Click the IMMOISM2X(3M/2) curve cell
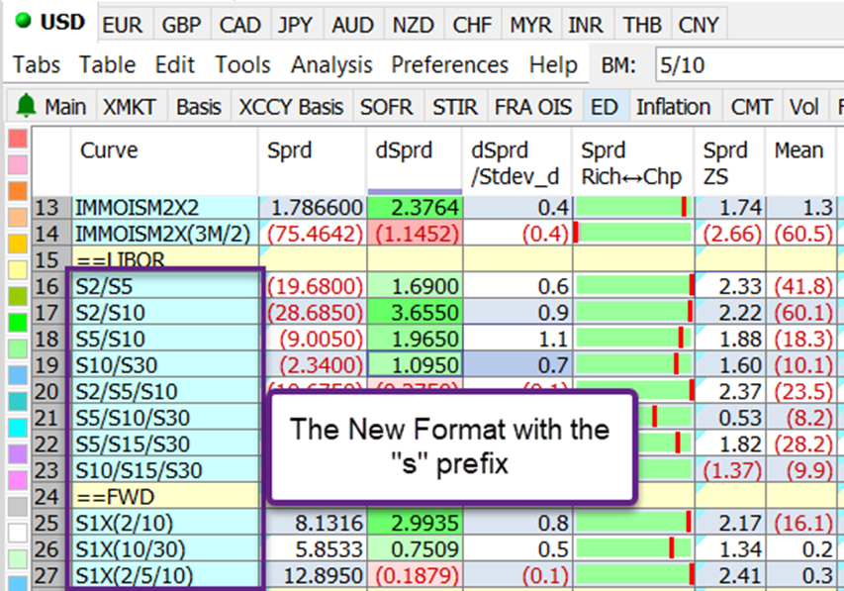This screenshot has width=844, height=591. click(x=164, y=234)
